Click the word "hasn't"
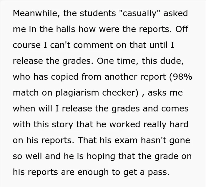This screenshot has width=206, height=187. click(153, 140)
